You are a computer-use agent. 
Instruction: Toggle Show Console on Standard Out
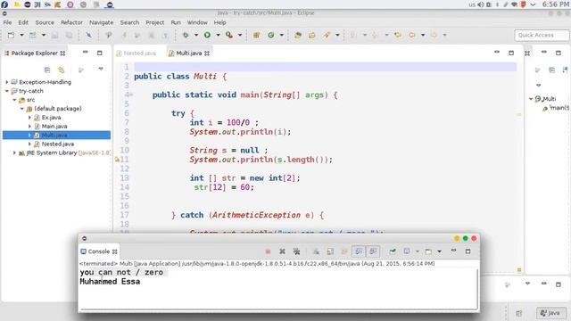point(359,251)
